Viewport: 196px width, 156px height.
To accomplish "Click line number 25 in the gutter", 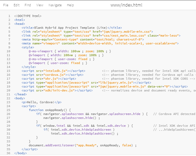I will tap(8, 110).
